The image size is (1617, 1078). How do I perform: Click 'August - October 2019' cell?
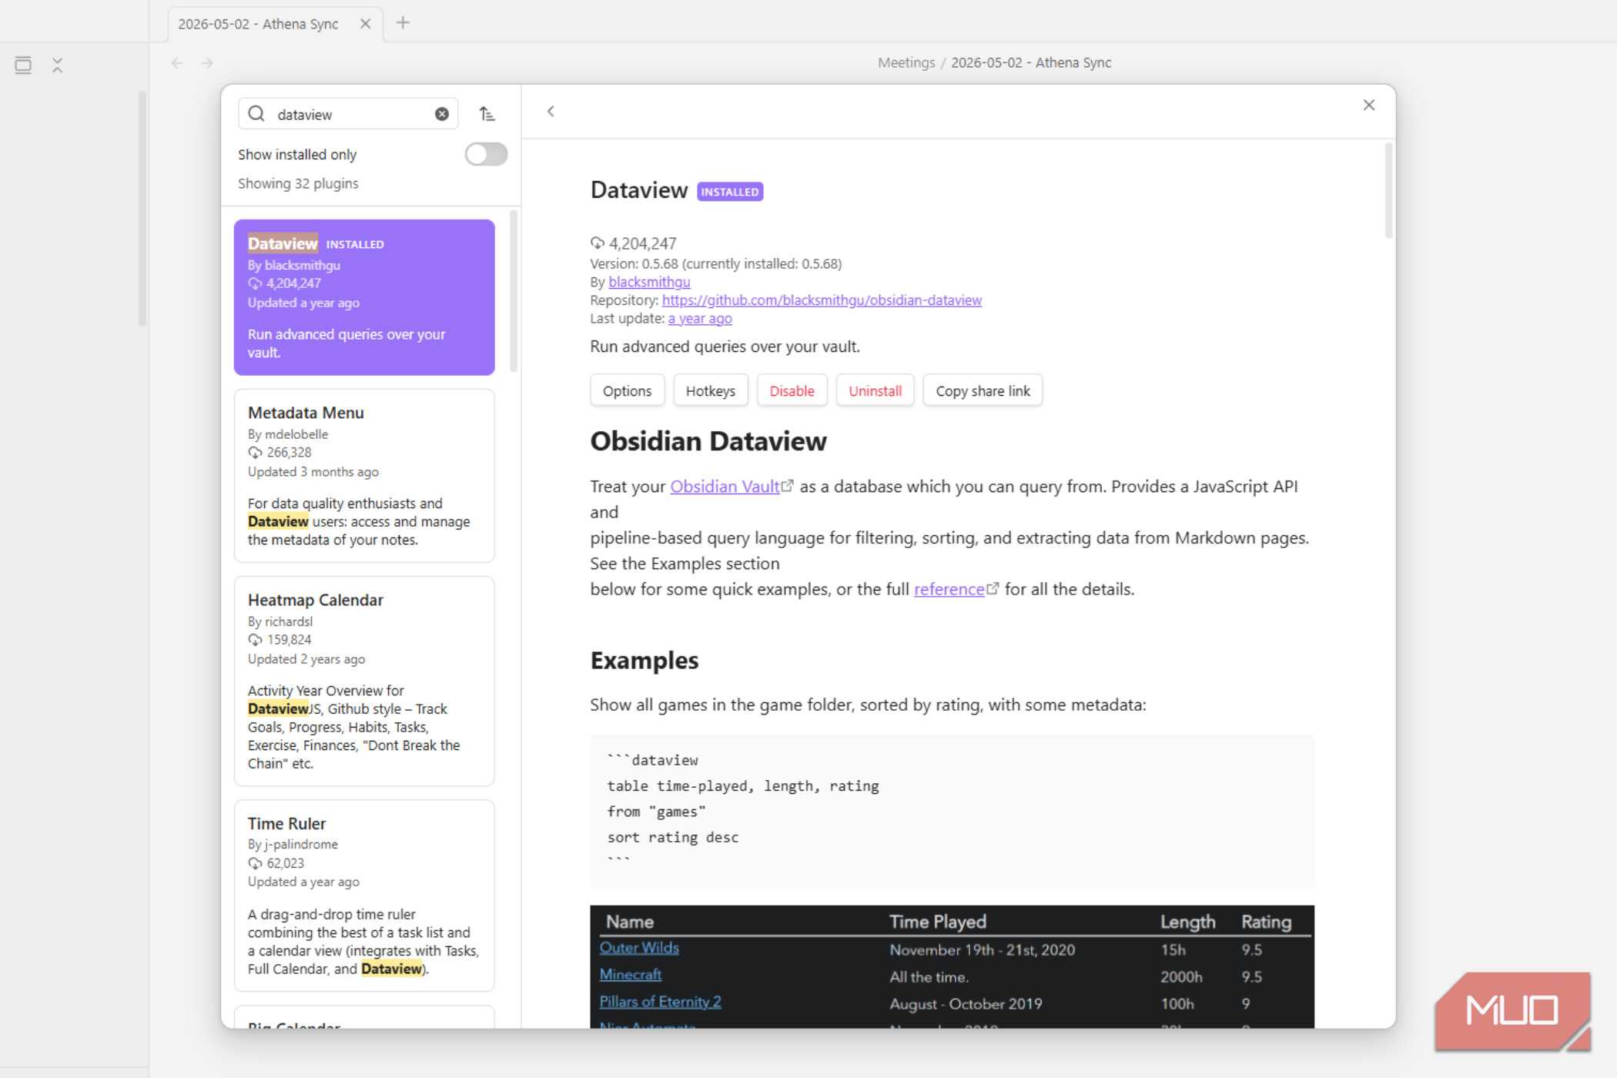click(x=966, y=1003)
